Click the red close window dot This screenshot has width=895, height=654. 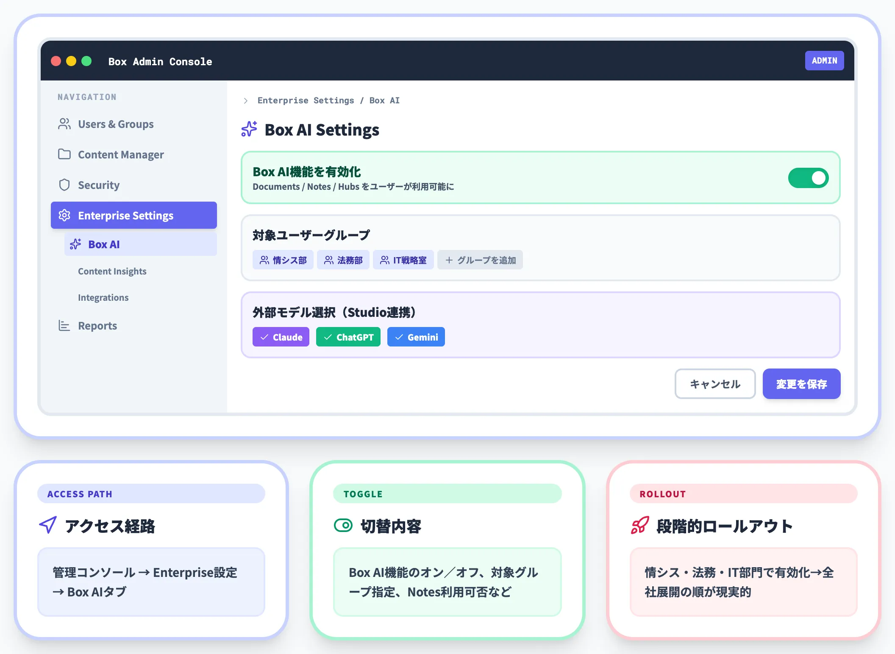[x=56, y=61]
